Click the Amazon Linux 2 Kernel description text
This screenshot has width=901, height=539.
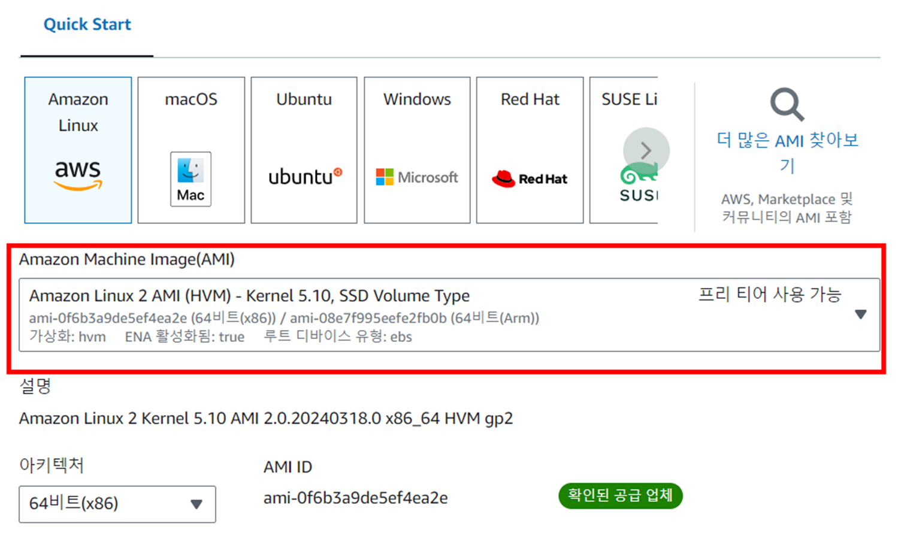(266, 418)
